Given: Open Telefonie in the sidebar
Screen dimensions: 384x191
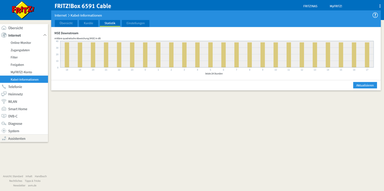Looking at the screenshot, I should pyautogui.click(x=24, y=87).
